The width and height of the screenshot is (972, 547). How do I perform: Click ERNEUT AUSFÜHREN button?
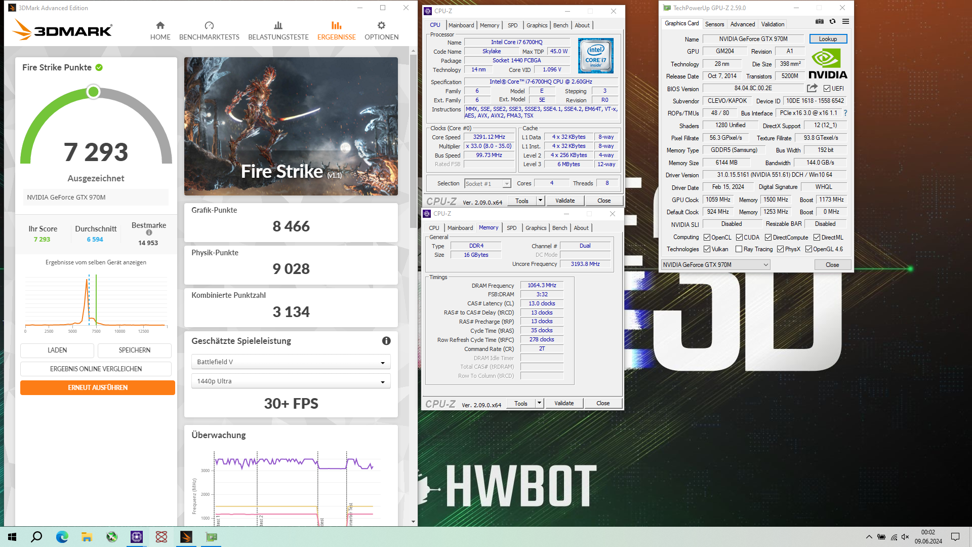point(98,388)
